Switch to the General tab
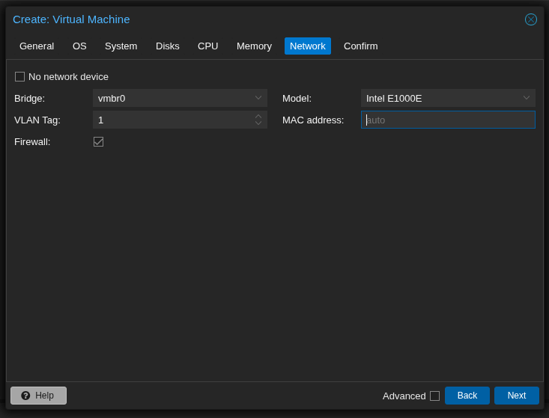This screenshot has height=418, width=549. tap(37, 46)
